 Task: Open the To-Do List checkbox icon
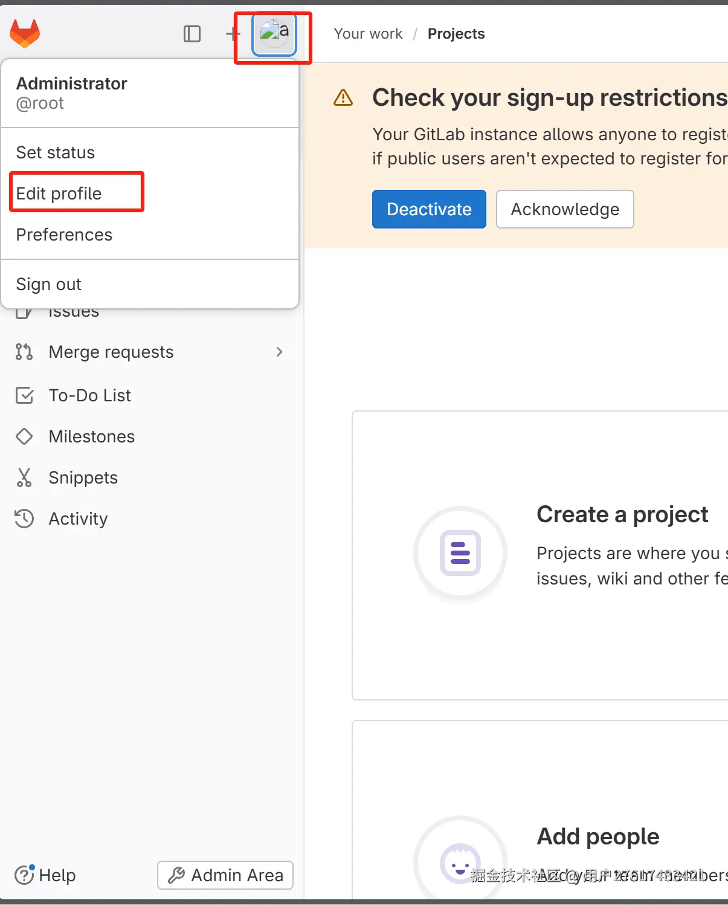click(x=24, y=395)
